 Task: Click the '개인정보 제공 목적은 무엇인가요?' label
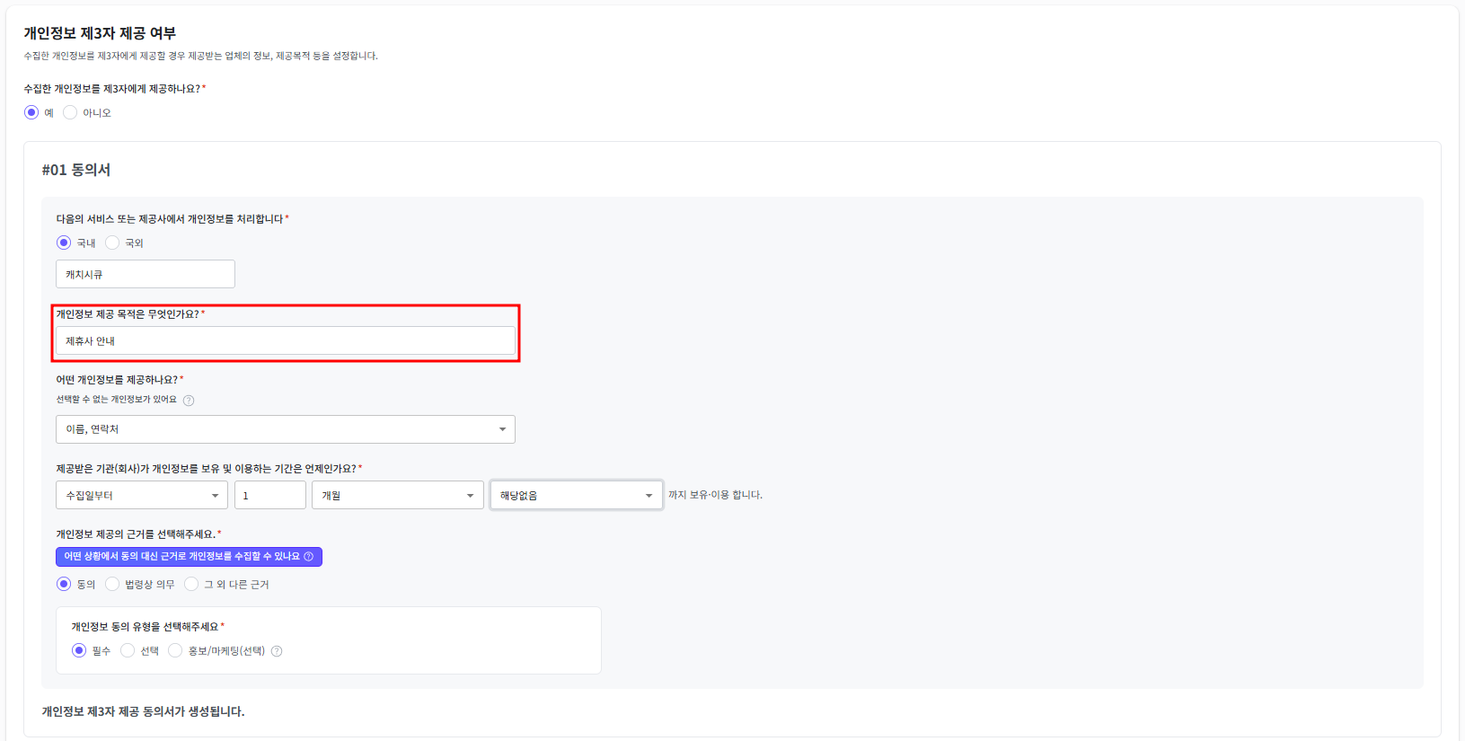click(128, 314)
